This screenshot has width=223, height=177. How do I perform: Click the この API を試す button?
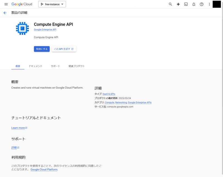click(x=64, y=49)
